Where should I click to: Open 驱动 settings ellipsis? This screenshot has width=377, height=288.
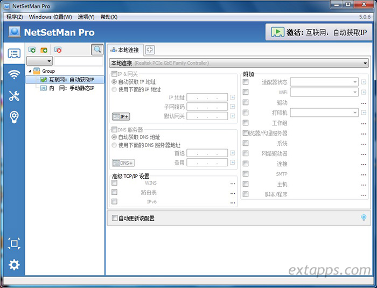point(364,103)
